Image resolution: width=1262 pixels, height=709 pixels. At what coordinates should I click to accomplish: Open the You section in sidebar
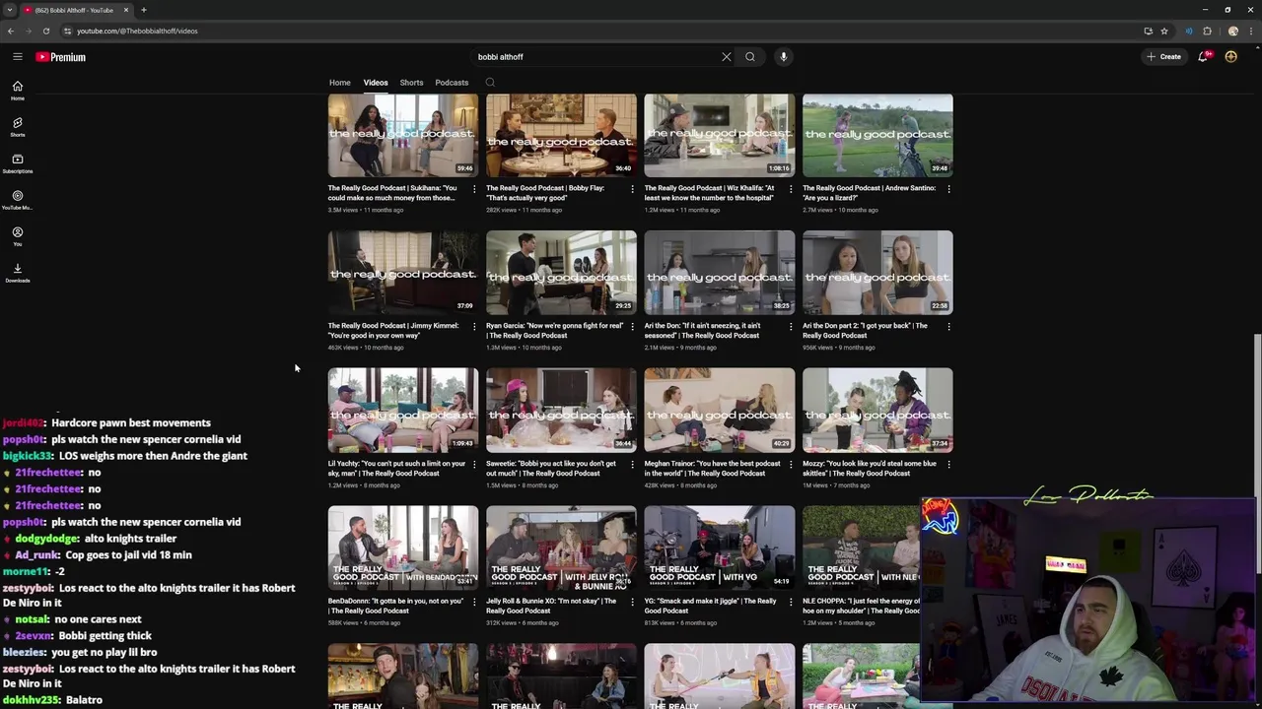click(17, 236)
